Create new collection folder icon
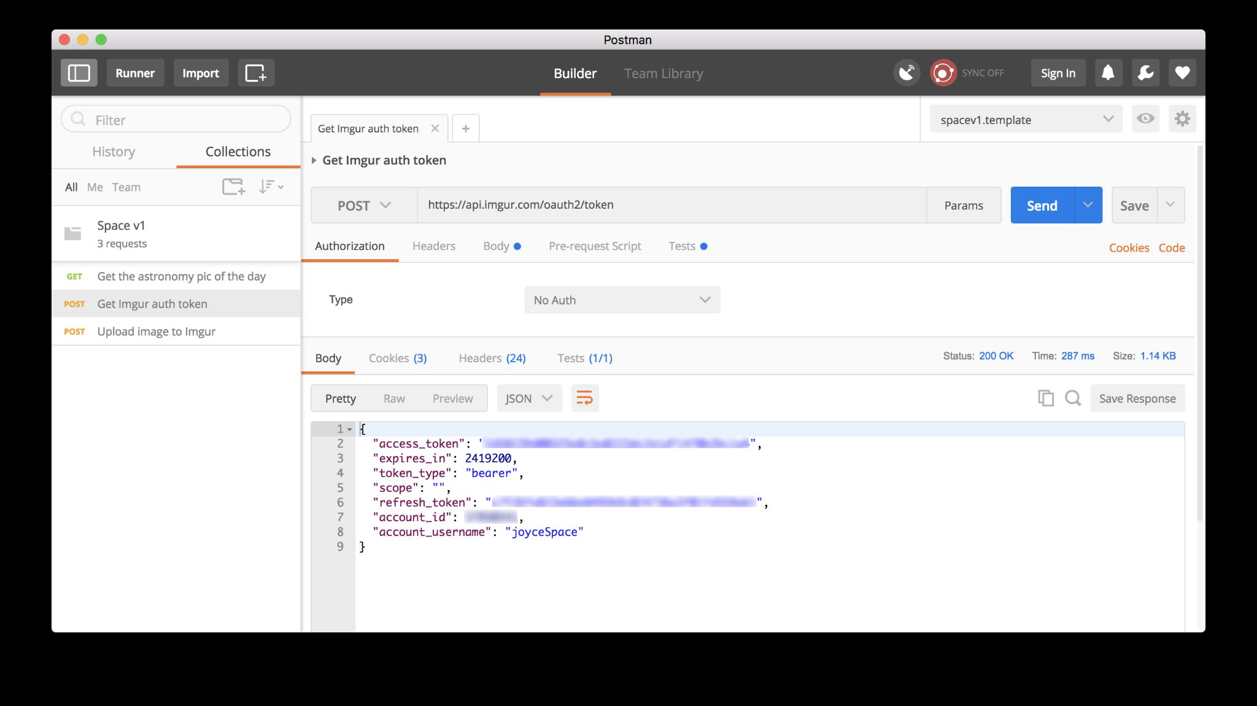Viewport: 1257px width, 706px height. [233, 187]
